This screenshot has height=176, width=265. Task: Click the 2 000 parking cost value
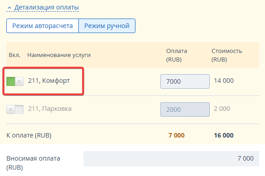click(x=222, y=109)
